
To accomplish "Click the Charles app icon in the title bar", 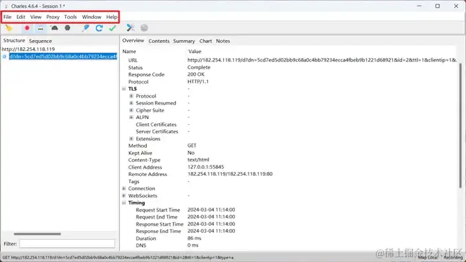I will pyautogui.click(x=6, y=6).
